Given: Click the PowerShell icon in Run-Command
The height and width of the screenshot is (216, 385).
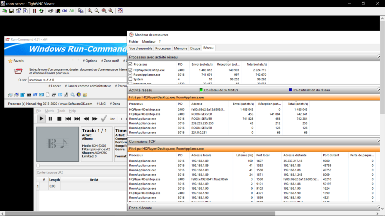Looking at the screenshot, I should click(35, 95).
